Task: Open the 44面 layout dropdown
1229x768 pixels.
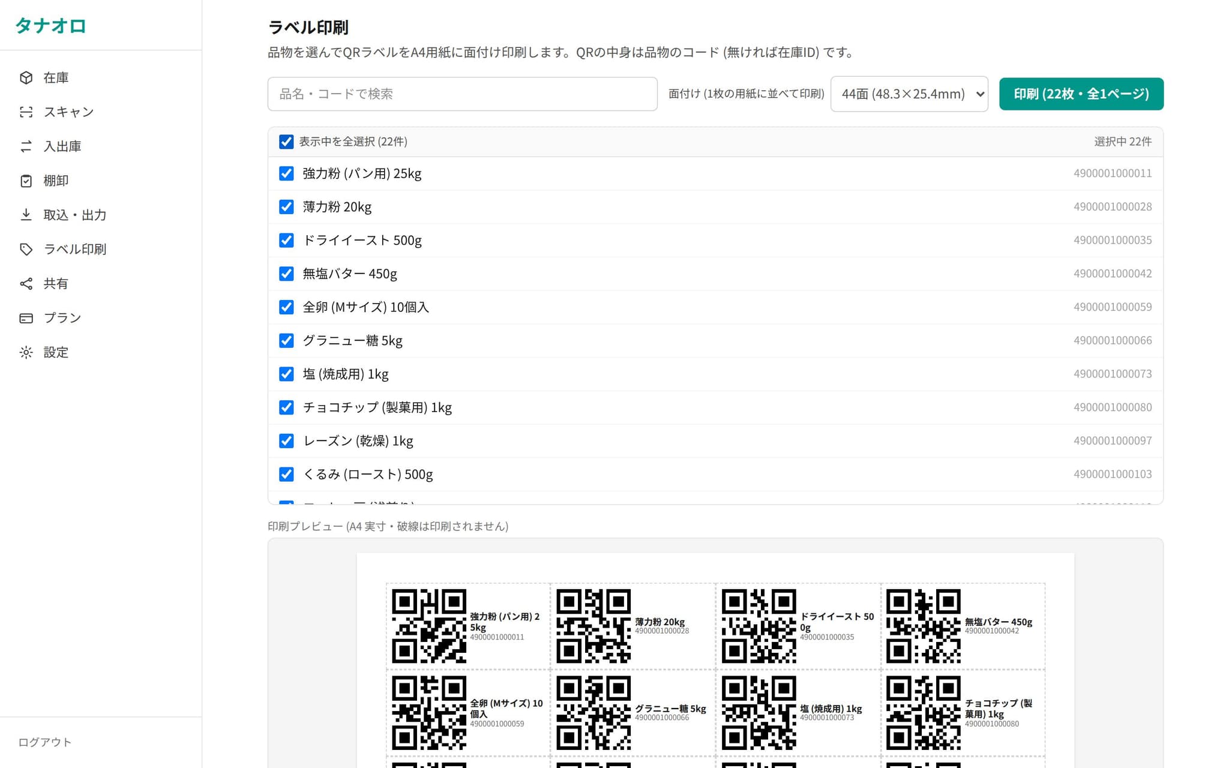Action: 909,94
